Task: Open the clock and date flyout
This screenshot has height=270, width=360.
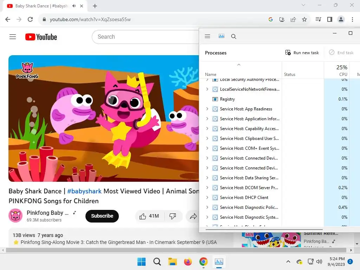Action: click(336, 262)
